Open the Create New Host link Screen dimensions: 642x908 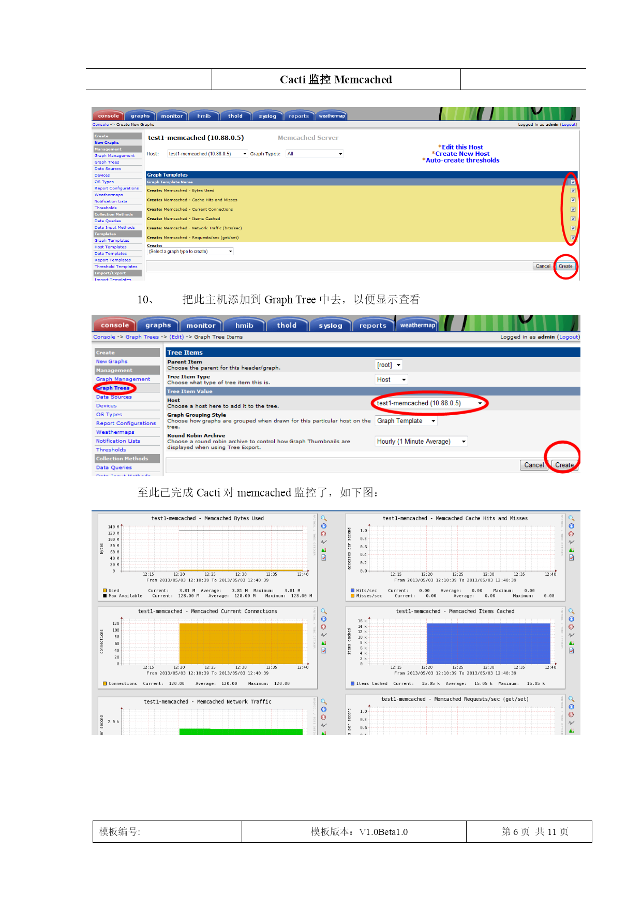(462, 154)
